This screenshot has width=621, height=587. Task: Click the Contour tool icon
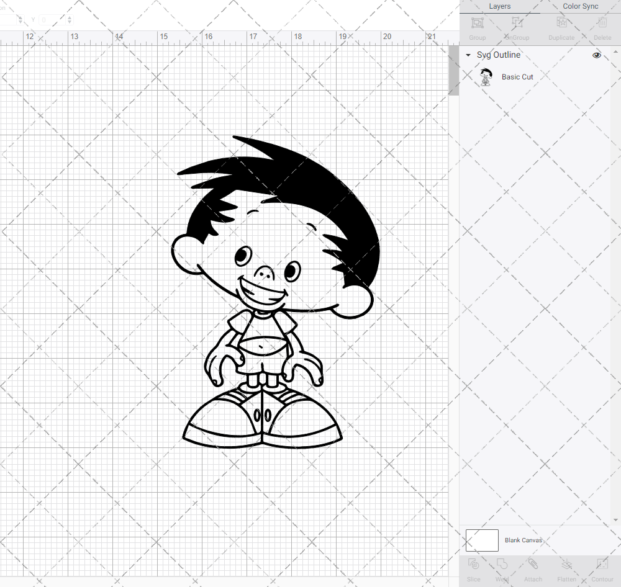602,564
